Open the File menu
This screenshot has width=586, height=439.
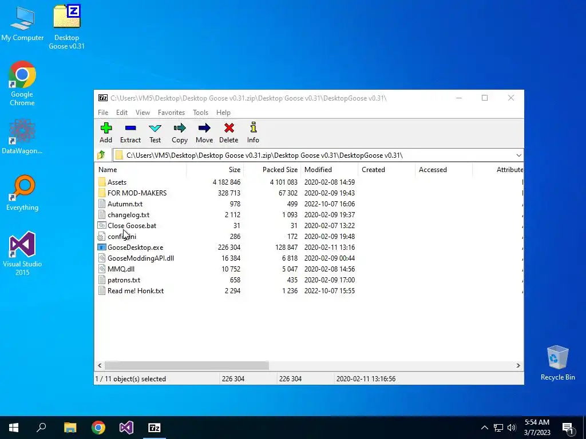(103, 113)
